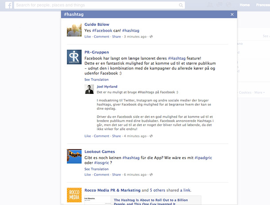Share the Lookout Games post
The height and width of the screenshot is (205, 270).
coord(116,175)
